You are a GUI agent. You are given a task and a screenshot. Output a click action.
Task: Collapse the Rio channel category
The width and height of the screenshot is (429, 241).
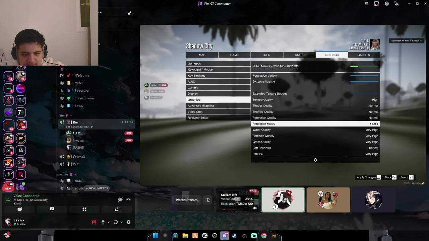point(66,116)
